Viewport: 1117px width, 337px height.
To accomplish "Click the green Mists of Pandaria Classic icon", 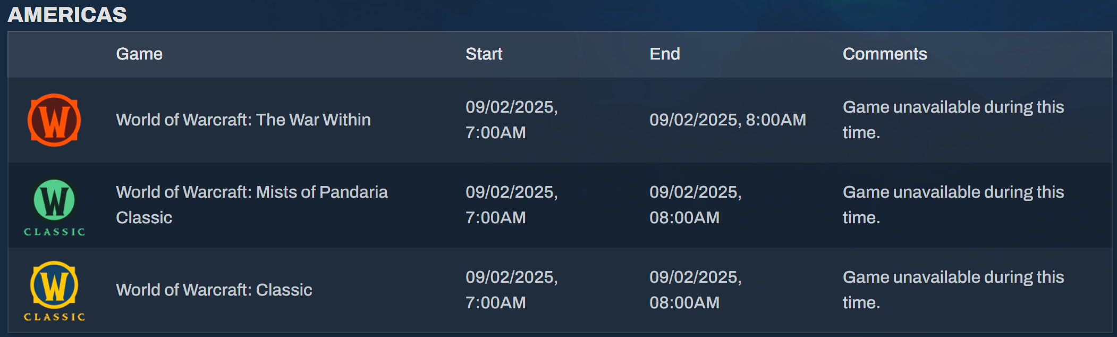I will pyautogui.click(x=54, y=207).
